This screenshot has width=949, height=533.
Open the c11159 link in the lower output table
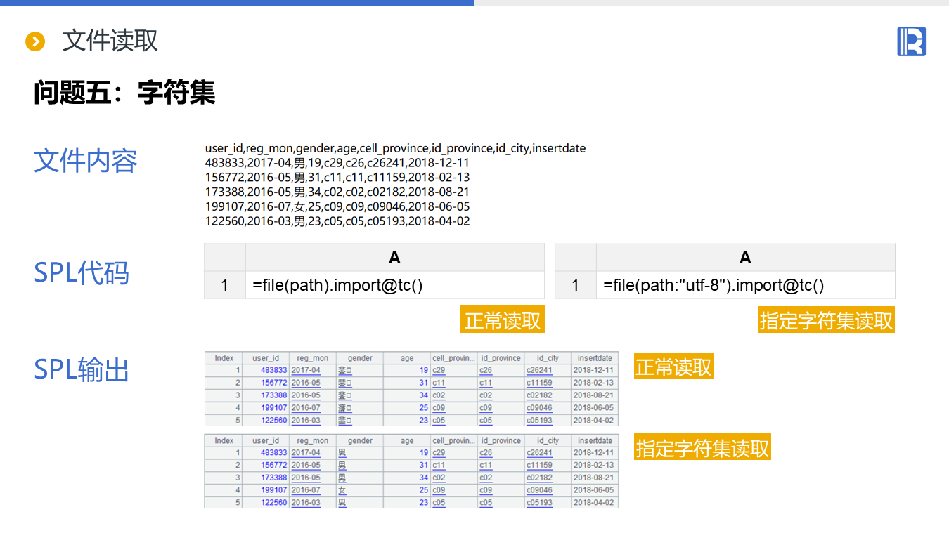tap(539, 466)
